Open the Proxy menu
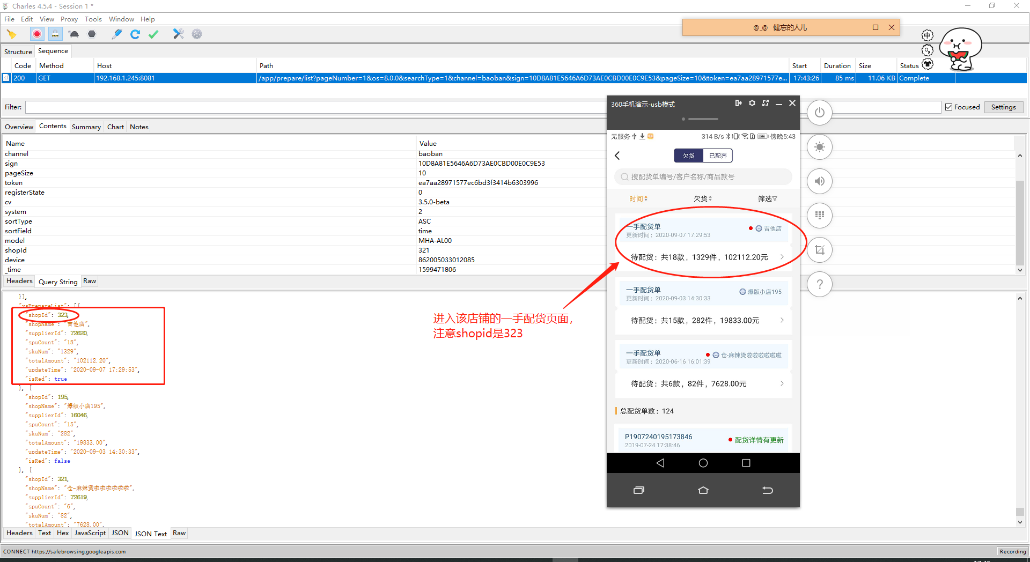Viewport: 1030px width, 562px height. pos(69,19)
